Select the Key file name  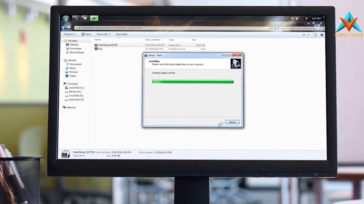click(x=100, y=49)
